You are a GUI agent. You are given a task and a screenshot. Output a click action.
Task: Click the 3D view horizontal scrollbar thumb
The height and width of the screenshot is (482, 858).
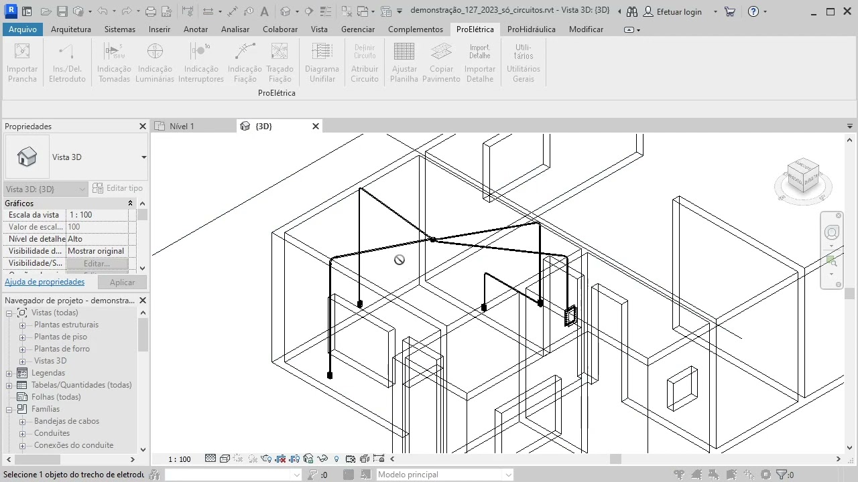click(615, 459)
